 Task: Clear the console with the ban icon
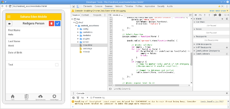(74, 98)
